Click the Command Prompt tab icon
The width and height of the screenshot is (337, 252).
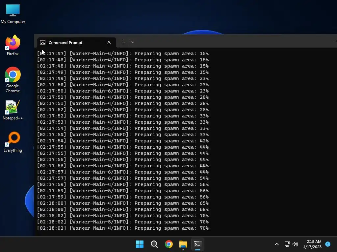click(x=43, y=43)
